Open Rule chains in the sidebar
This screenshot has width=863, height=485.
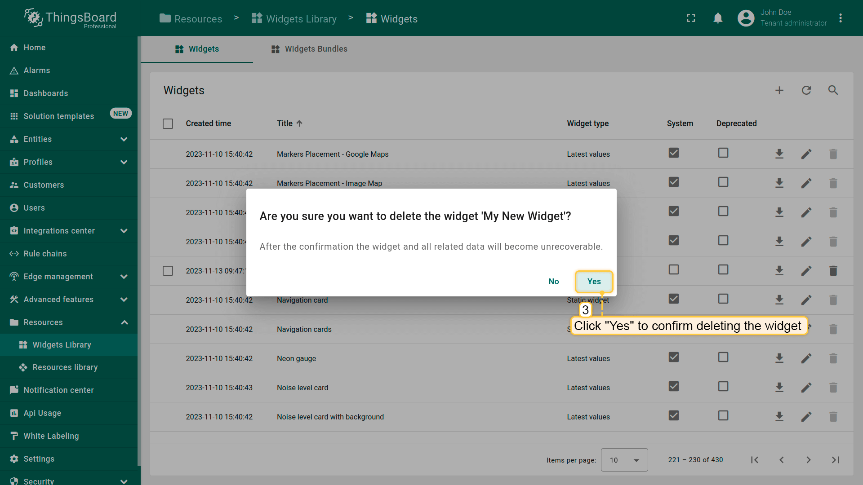coord(45,254)
